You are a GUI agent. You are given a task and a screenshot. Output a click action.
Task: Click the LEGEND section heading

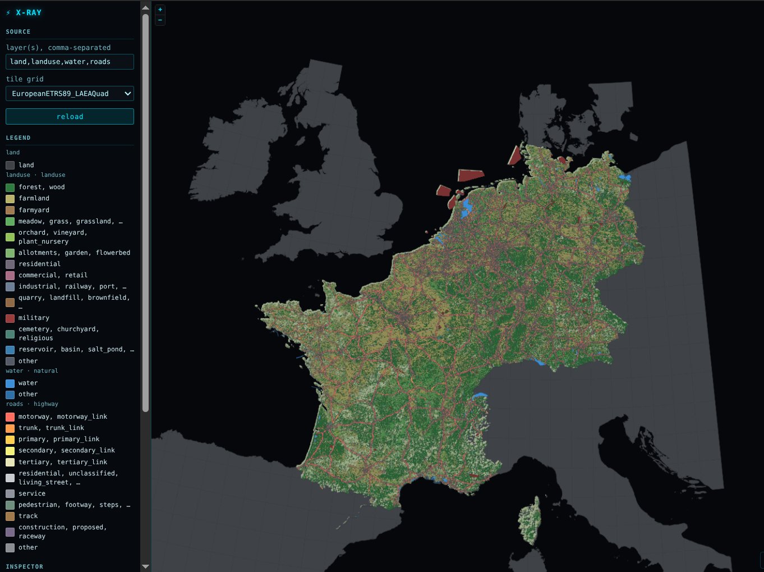click(x=19, y=138)
